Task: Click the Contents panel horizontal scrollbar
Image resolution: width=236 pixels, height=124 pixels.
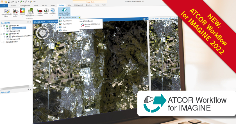Action: (x=16, y=87)
